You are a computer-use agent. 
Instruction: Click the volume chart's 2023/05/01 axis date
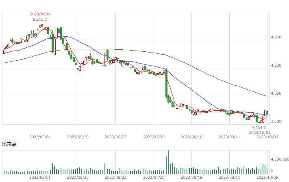pos(40,178)
